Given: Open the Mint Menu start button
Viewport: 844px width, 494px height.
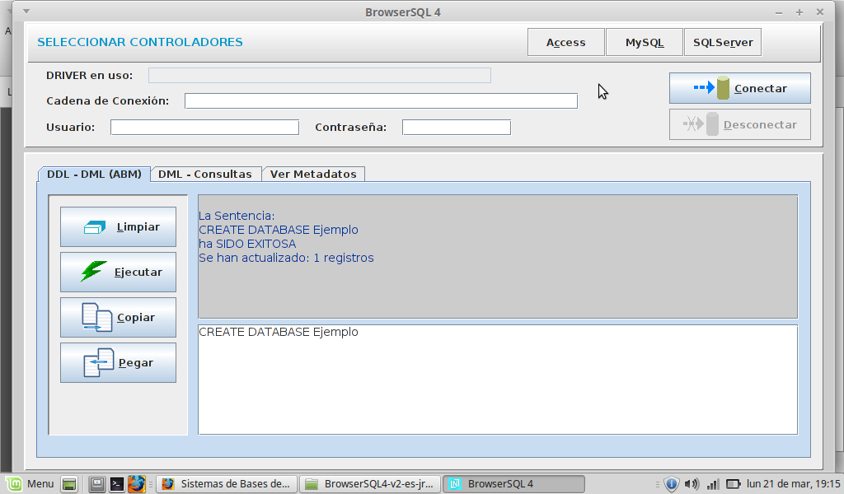Looking at the screenshot, I should (31, 484).
